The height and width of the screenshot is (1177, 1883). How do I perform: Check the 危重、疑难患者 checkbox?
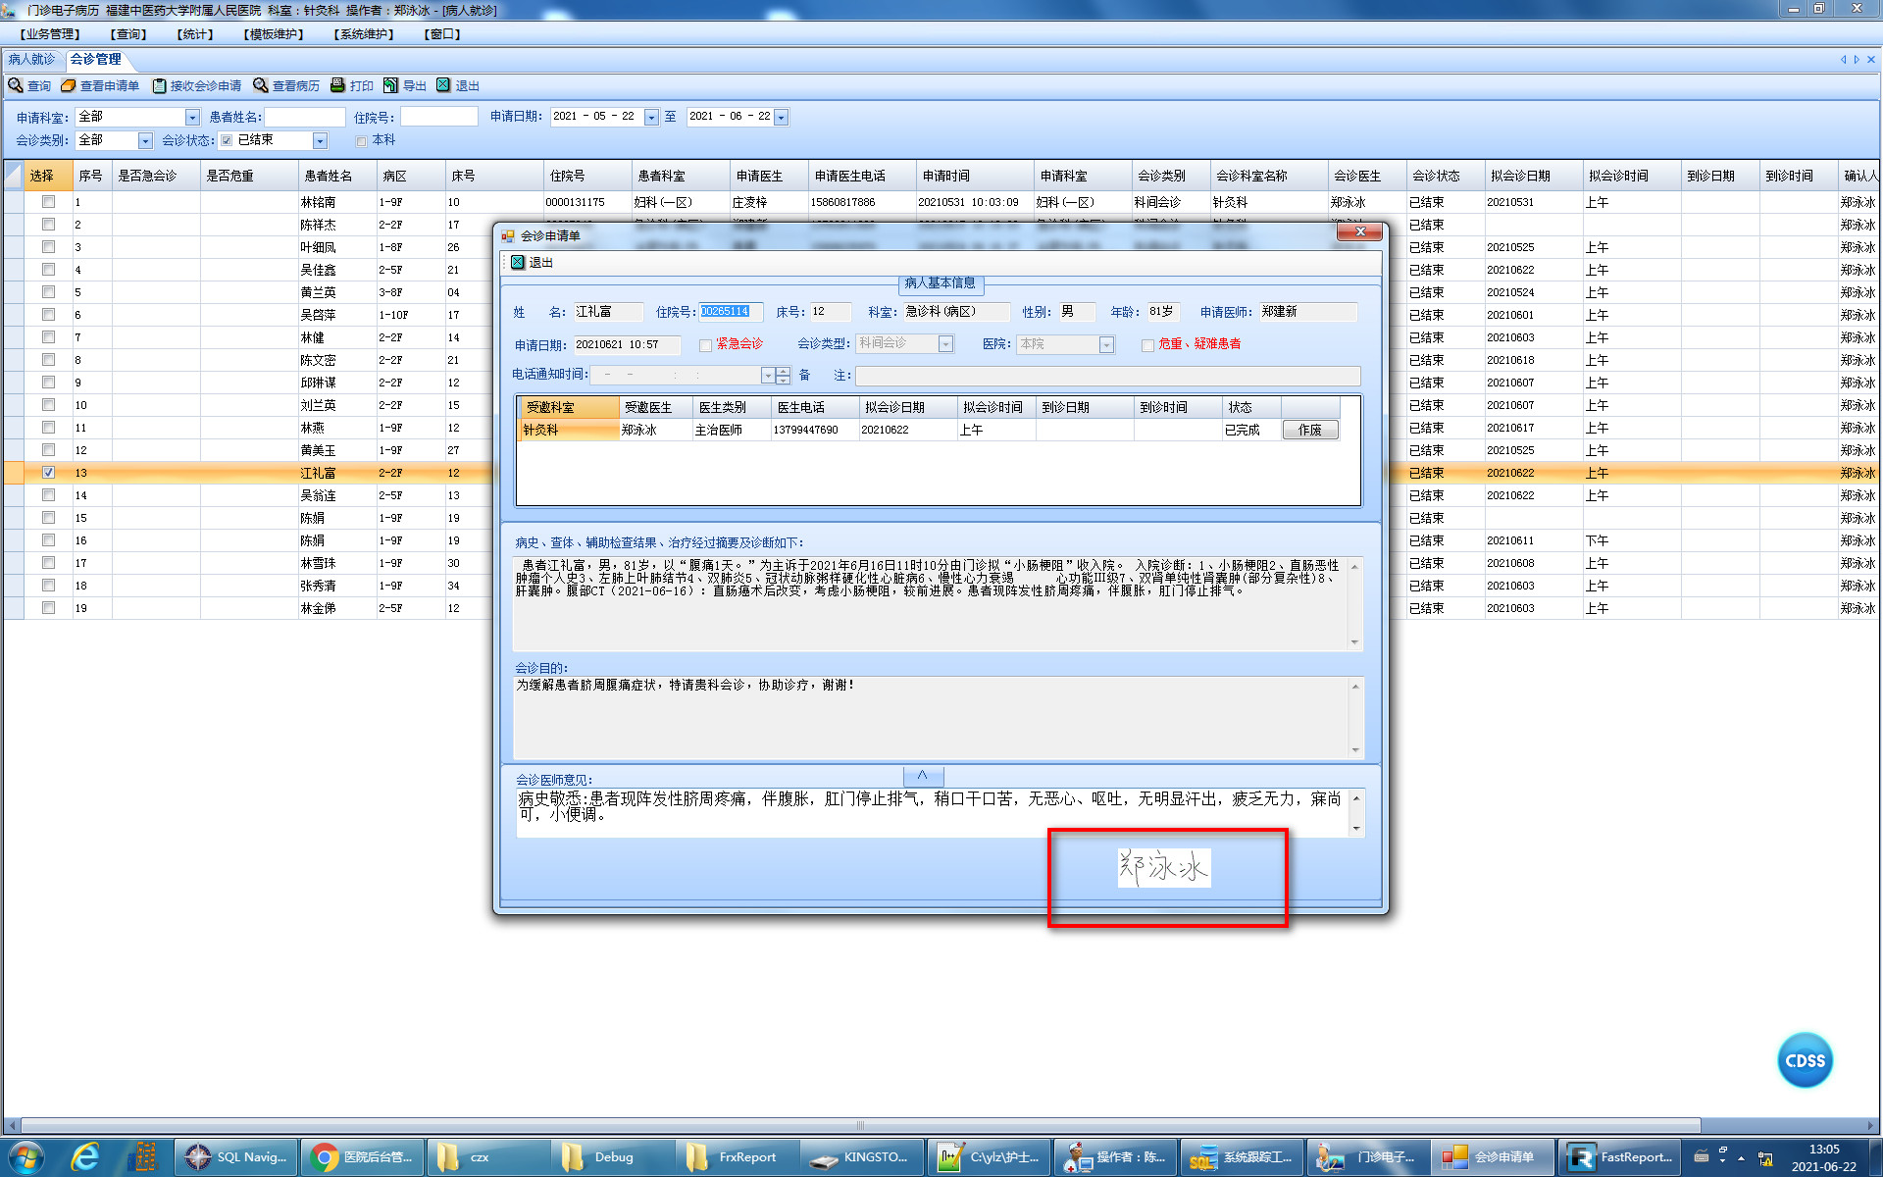point(1147,345)
